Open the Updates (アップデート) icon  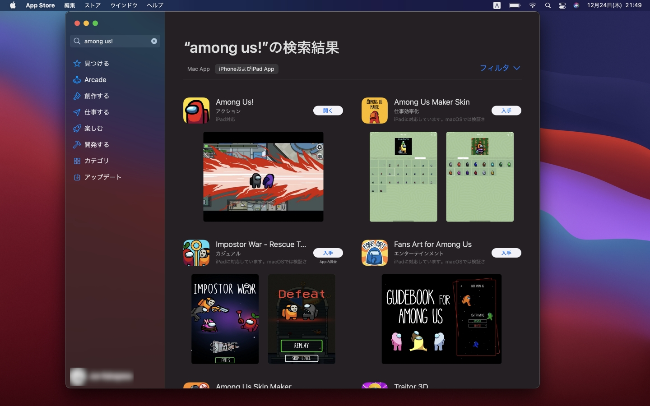coord(77,177)
